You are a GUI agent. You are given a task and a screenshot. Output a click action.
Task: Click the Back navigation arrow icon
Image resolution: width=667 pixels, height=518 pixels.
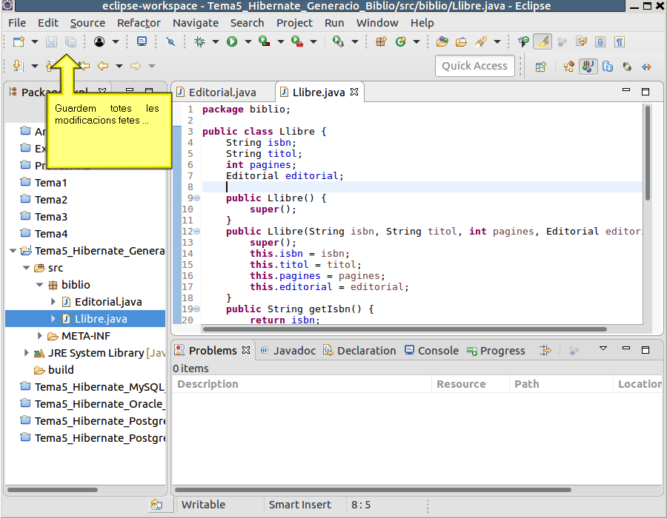point(103,66)
